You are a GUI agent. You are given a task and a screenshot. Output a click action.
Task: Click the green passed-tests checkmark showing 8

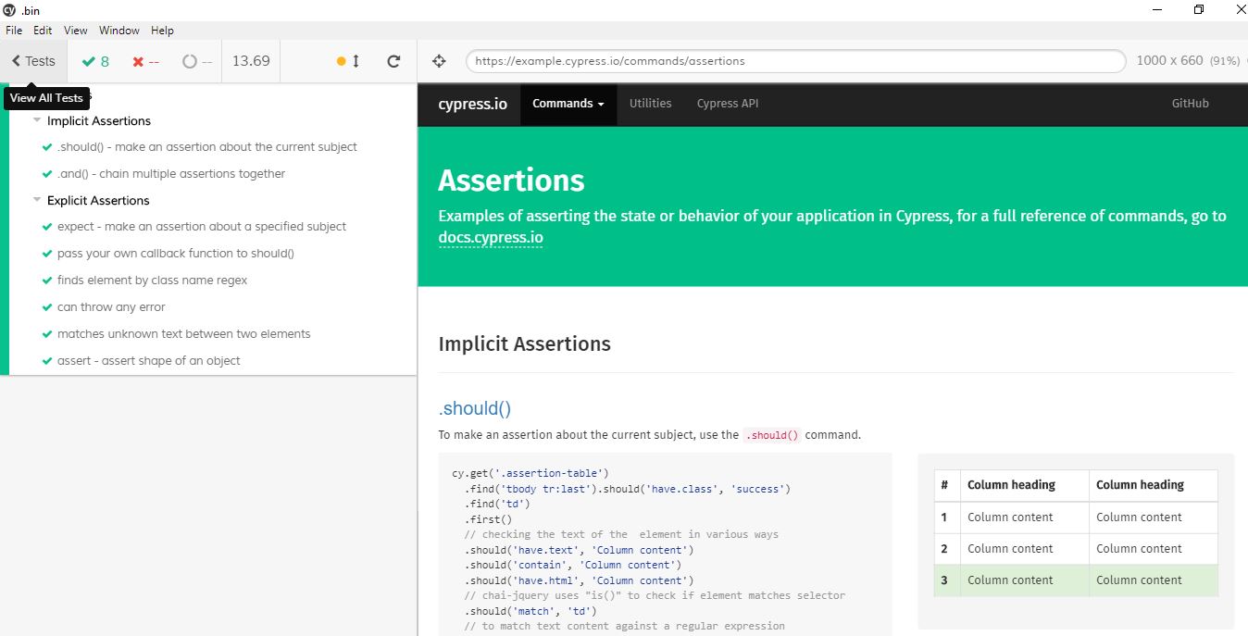pyautogui.click(x=93, y=60)
